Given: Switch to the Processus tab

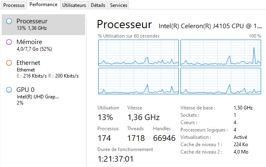Looking at the screenshot, I should (x=14, y=5).
